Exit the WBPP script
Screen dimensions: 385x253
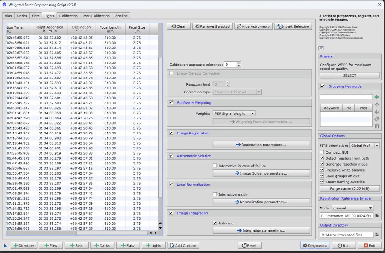pyautogui.click(x=369, y=245)
